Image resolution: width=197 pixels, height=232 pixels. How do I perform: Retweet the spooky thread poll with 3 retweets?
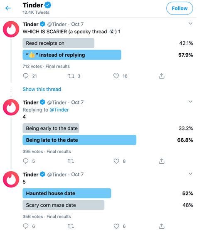(71, 76)
